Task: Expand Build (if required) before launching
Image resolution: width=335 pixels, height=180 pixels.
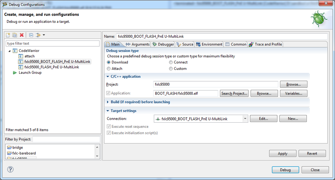Action: pyautogui.click(x=108, y=102)
